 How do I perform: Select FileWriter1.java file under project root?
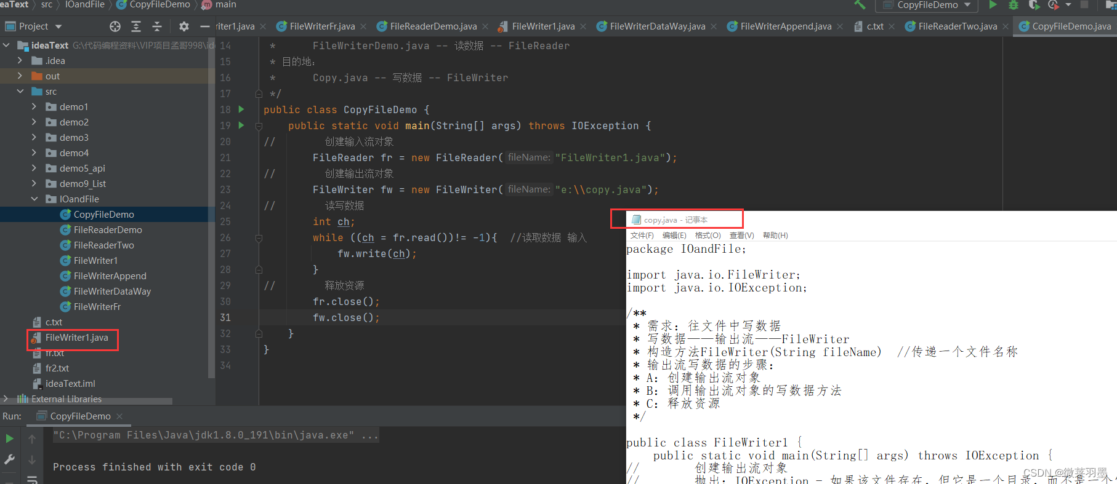click(x=76, y=337)
